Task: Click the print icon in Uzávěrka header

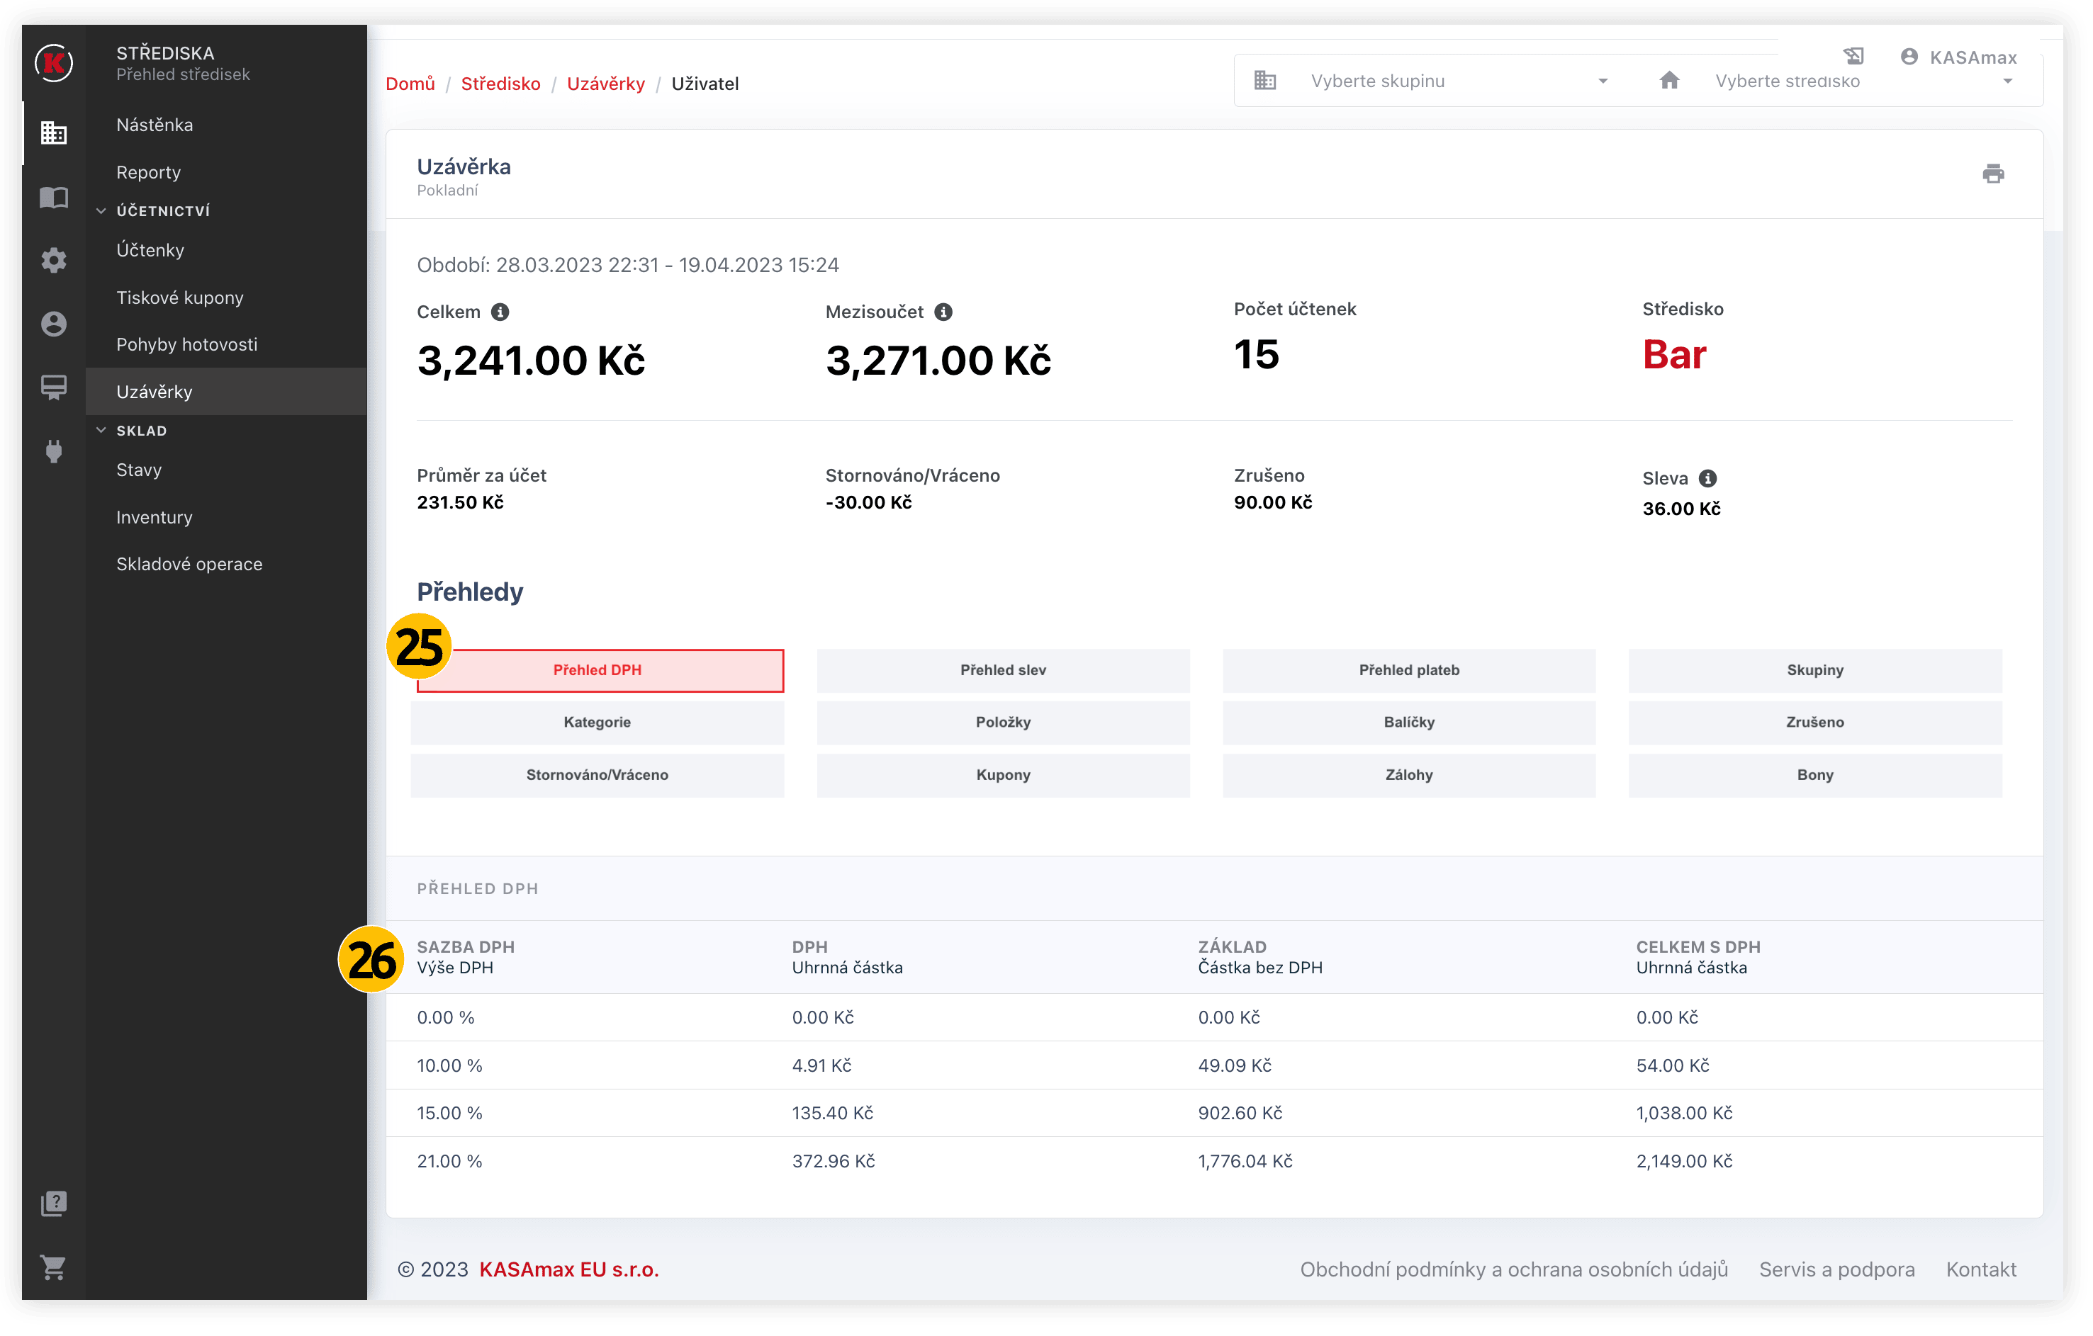Action: point(1992,174)
